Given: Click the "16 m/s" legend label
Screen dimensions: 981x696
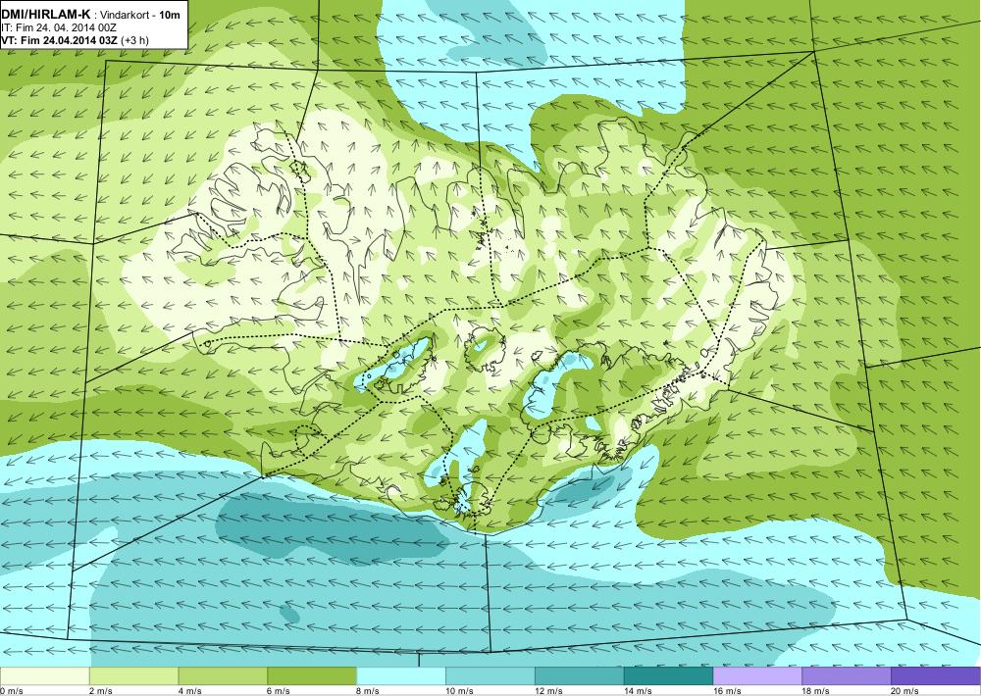Looking at the screenshot, I should coord(728,691).
